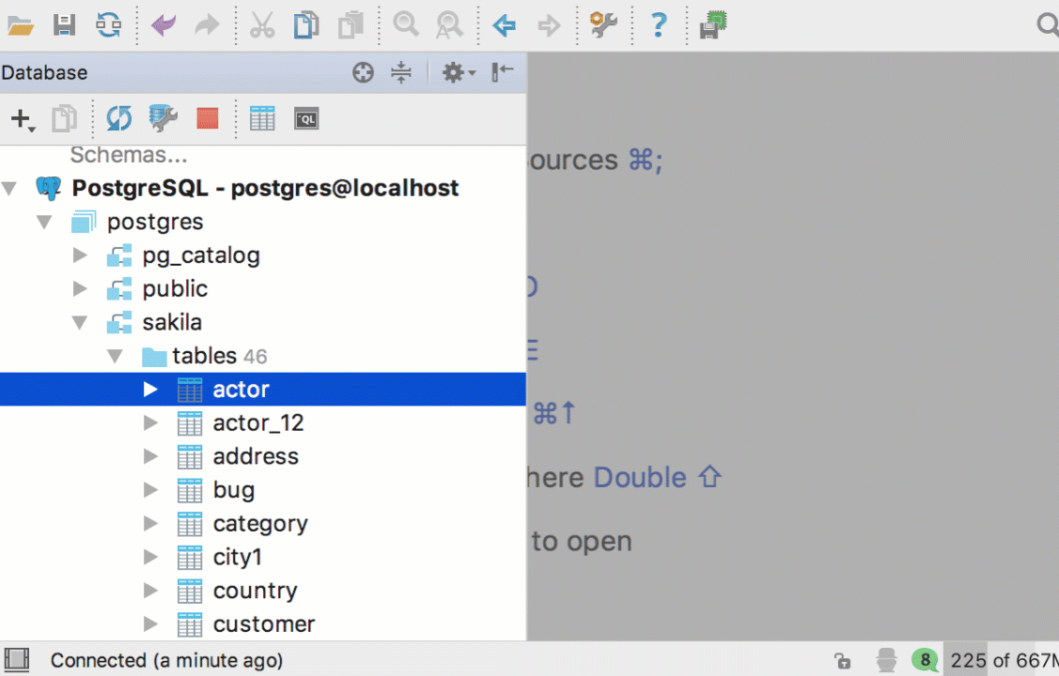Collapse all nodes in Database panel
1059x676 pixels.
[401, 72]
